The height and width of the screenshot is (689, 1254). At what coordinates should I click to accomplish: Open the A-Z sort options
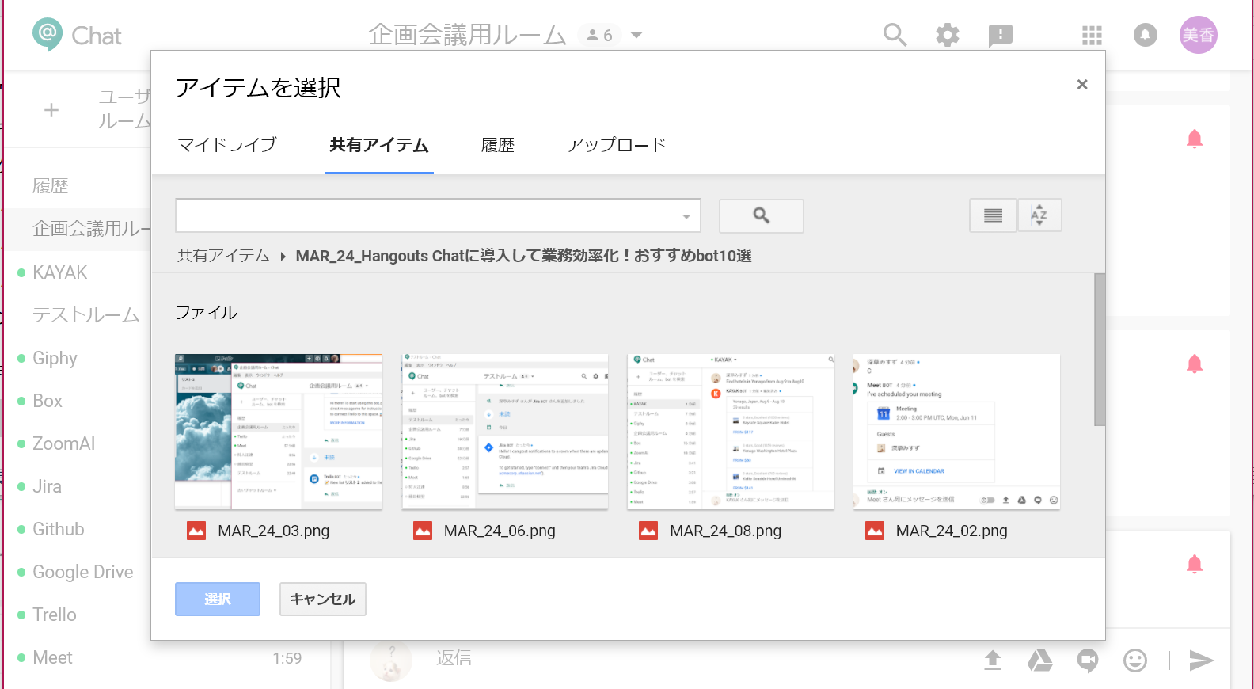tap(1039, 215)
